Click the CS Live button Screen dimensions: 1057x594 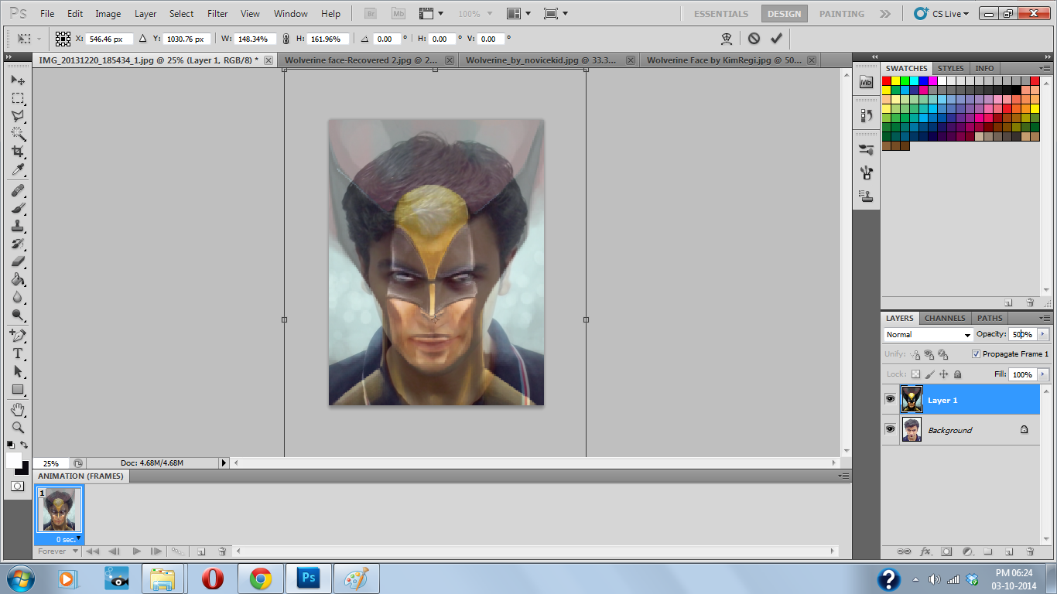[941, 14]
